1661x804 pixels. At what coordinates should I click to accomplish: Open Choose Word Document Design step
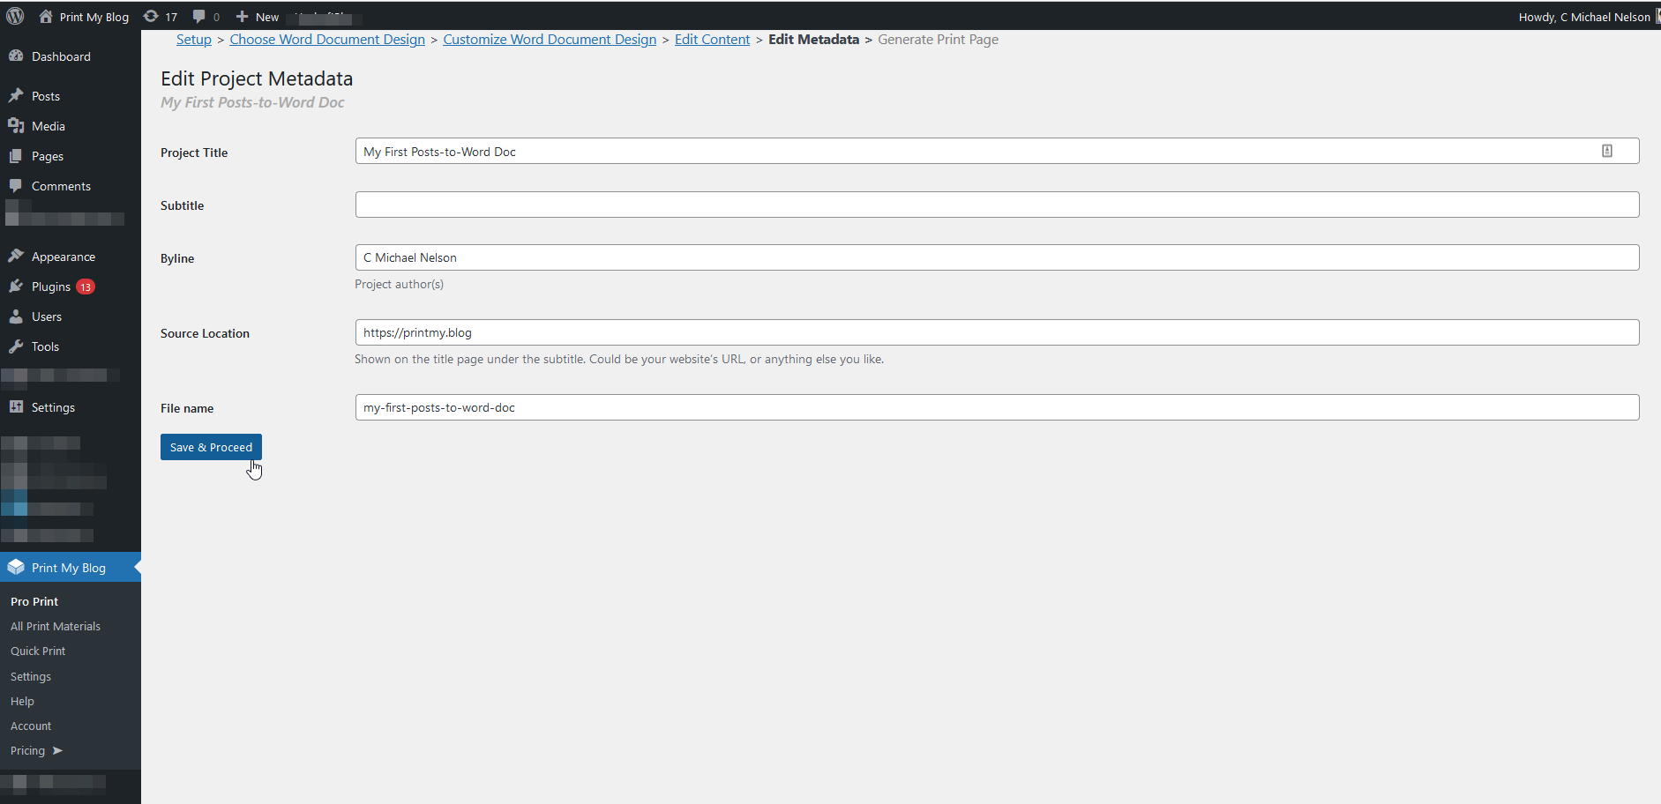327,40
